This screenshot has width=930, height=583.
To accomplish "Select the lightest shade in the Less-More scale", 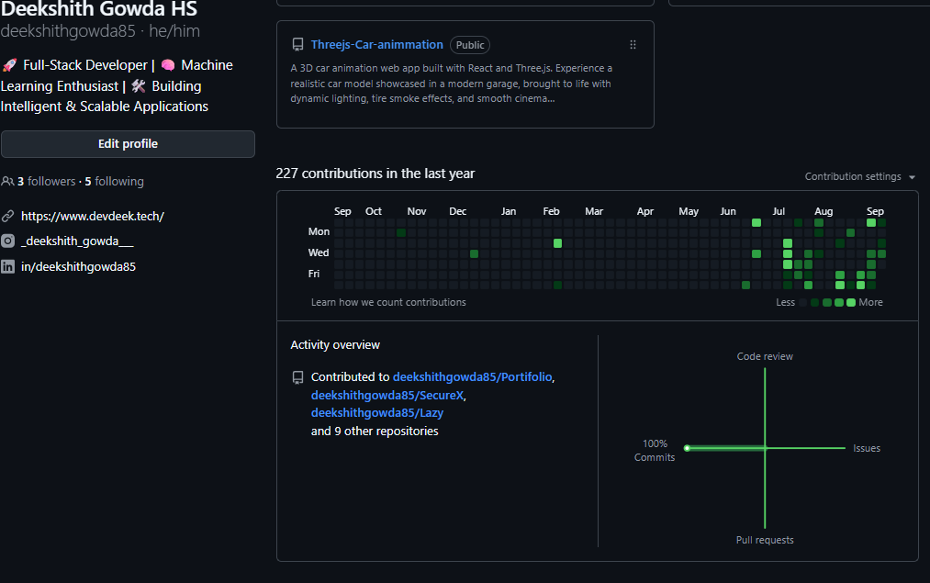I will click(x=801, y=301).
